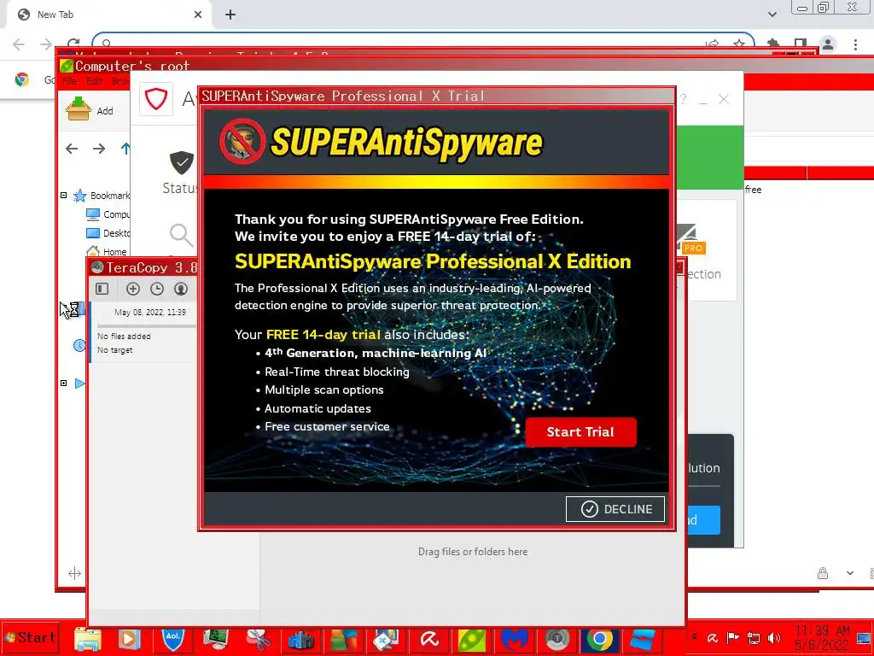Go up one level in PeaZip

(125, 149)
